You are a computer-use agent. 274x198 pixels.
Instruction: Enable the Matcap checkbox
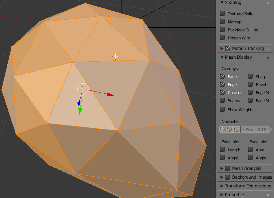click(222, 22)
